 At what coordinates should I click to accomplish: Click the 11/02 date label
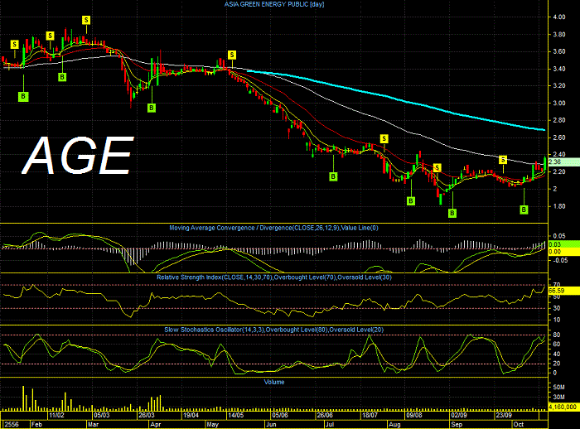click(x=56, y=415)
